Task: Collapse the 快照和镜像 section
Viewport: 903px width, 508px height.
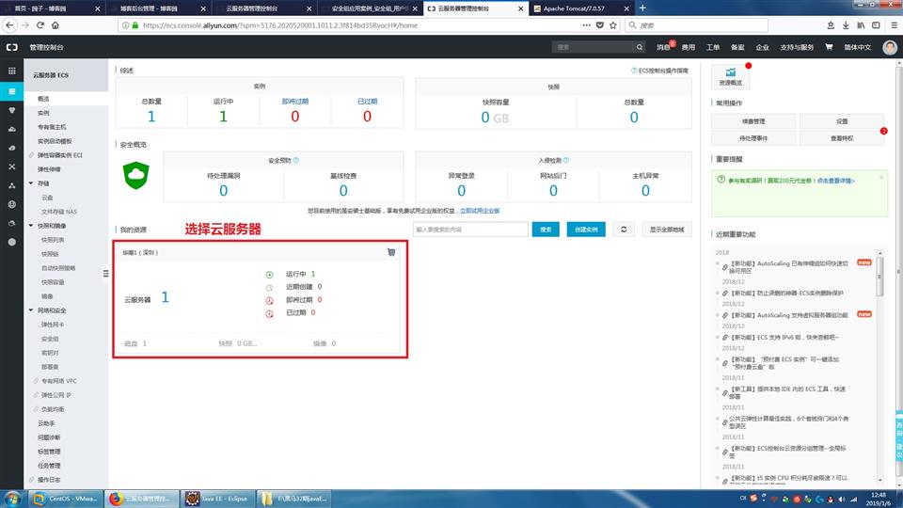Action: click(x=31, y=226)
